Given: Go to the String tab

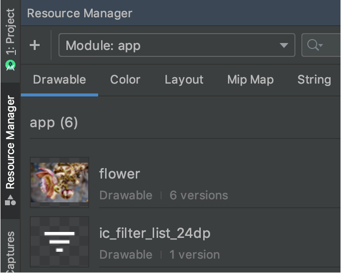Looking at the screenshot, I should [314, 80].
